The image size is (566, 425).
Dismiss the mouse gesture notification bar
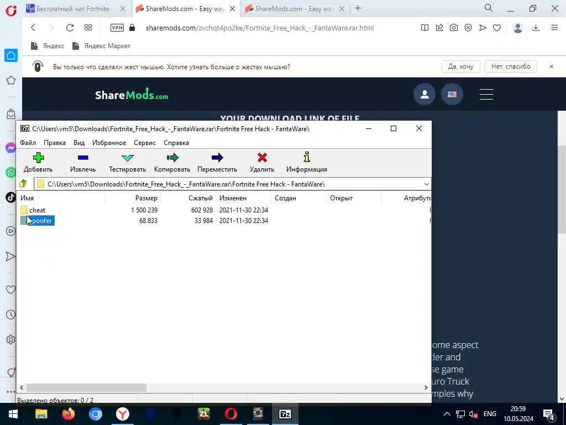[x=551, y=66]
